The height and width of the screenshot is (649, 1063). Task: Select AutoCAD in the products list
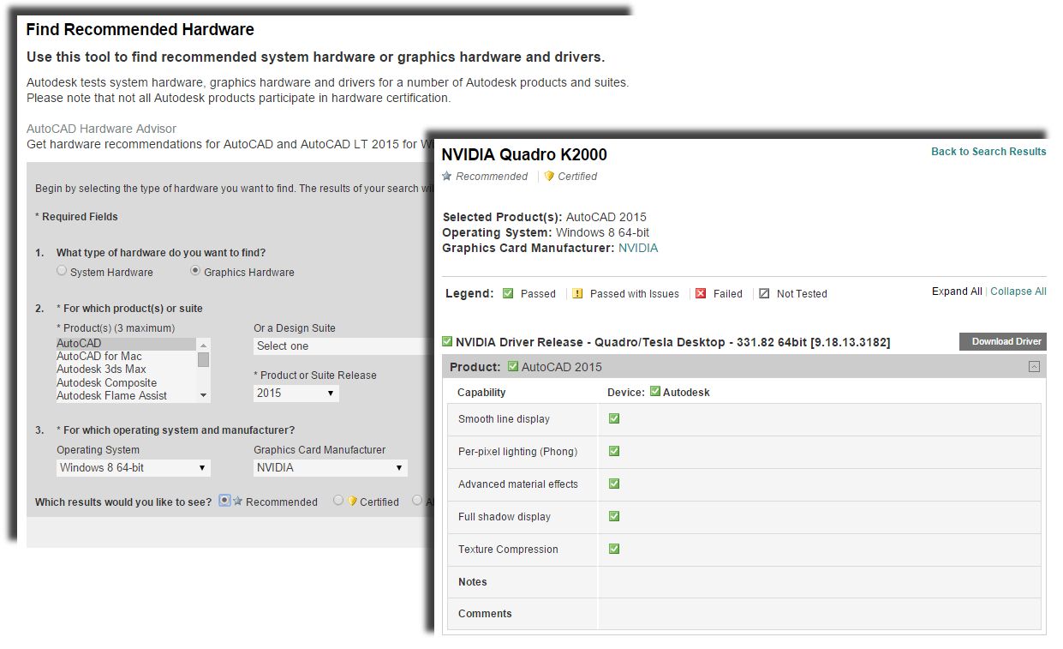click(x=126, y=344)
